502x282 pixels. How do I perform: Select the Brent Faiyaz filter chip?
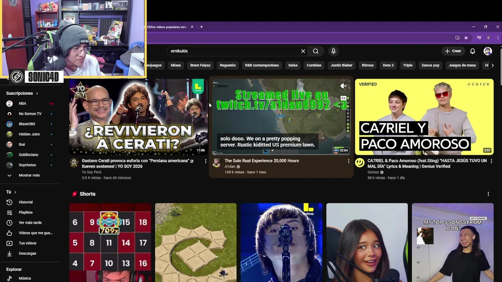coord(200,65)
